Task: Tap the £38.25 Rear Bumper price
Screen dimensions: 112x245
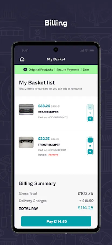Action: click(x=44, y=106)
